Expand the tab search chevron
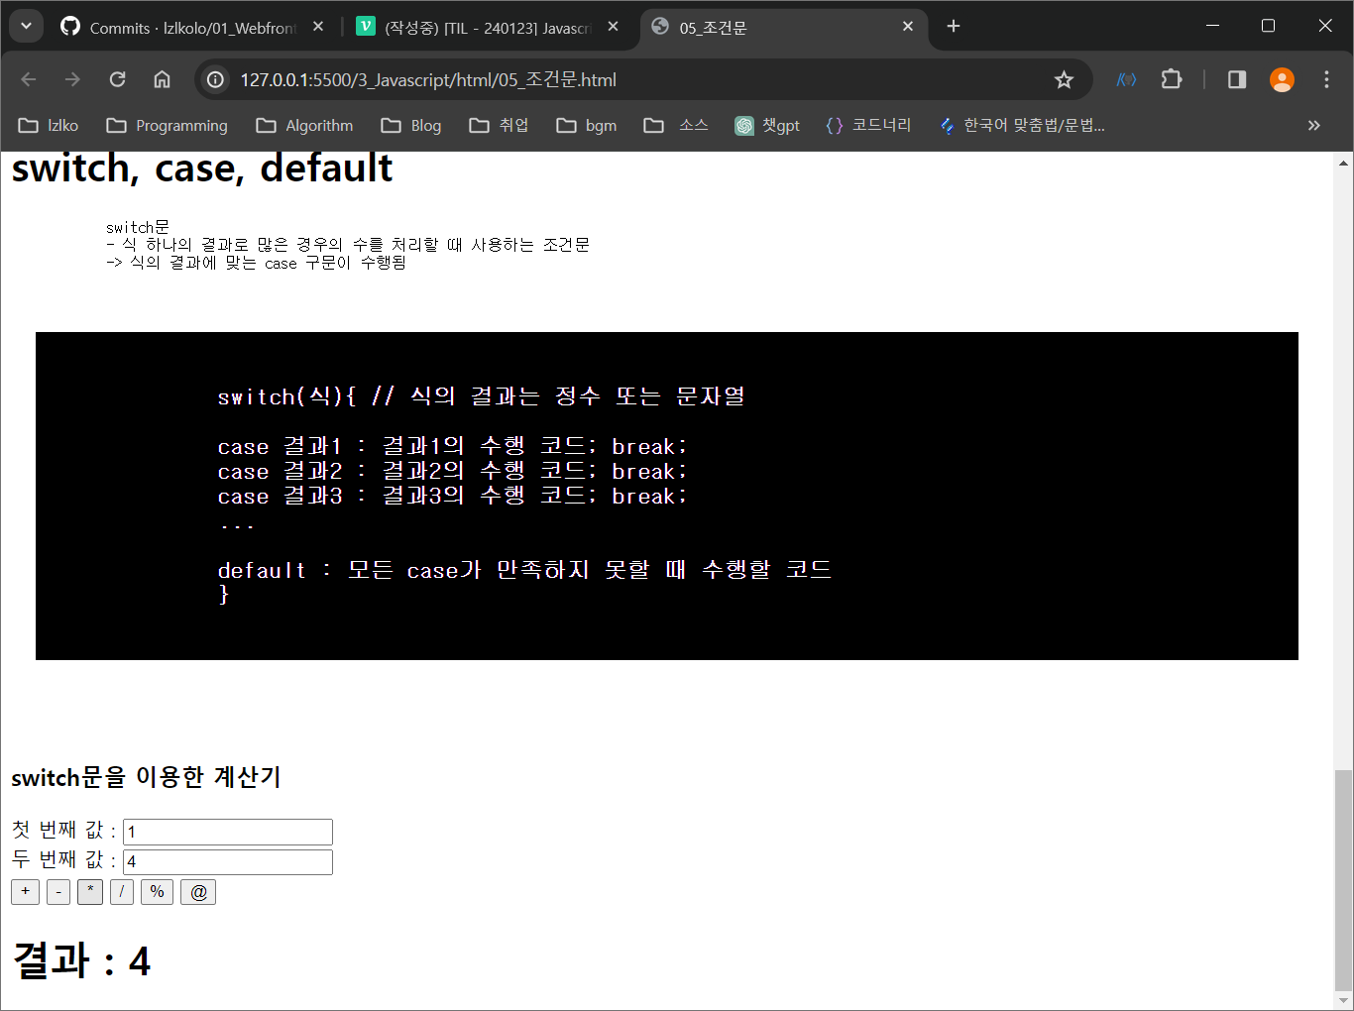Viewport: 1354px width, 1011px height. tap(25, 27)
